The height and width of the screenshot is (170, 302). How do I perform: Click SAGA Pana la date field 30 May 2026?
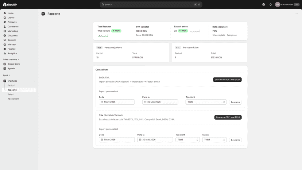click(160, 102)
